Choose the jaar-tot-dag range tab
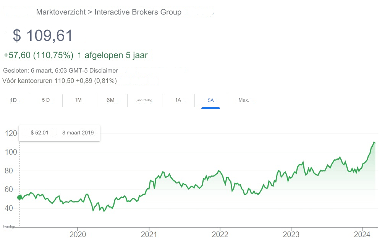The image size is (390, 241). pyautogui.click(x=144, y=100)
